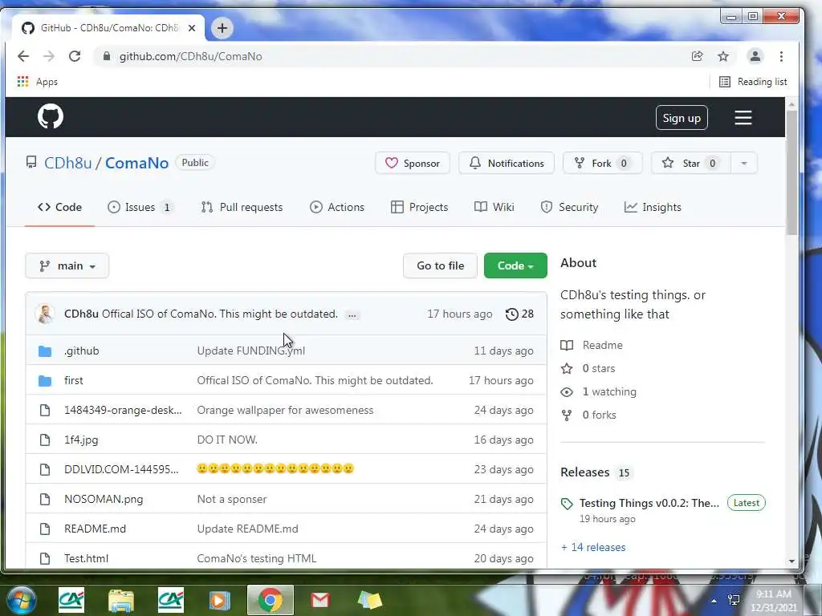Screen dimensions: 822x616
Task: Bookmark this page with star icon
Action: (723, 56)
